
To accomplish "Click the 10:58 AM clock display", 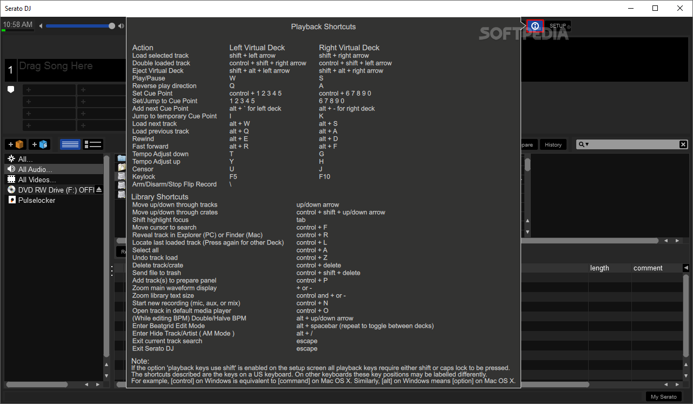I will [18, 25].
